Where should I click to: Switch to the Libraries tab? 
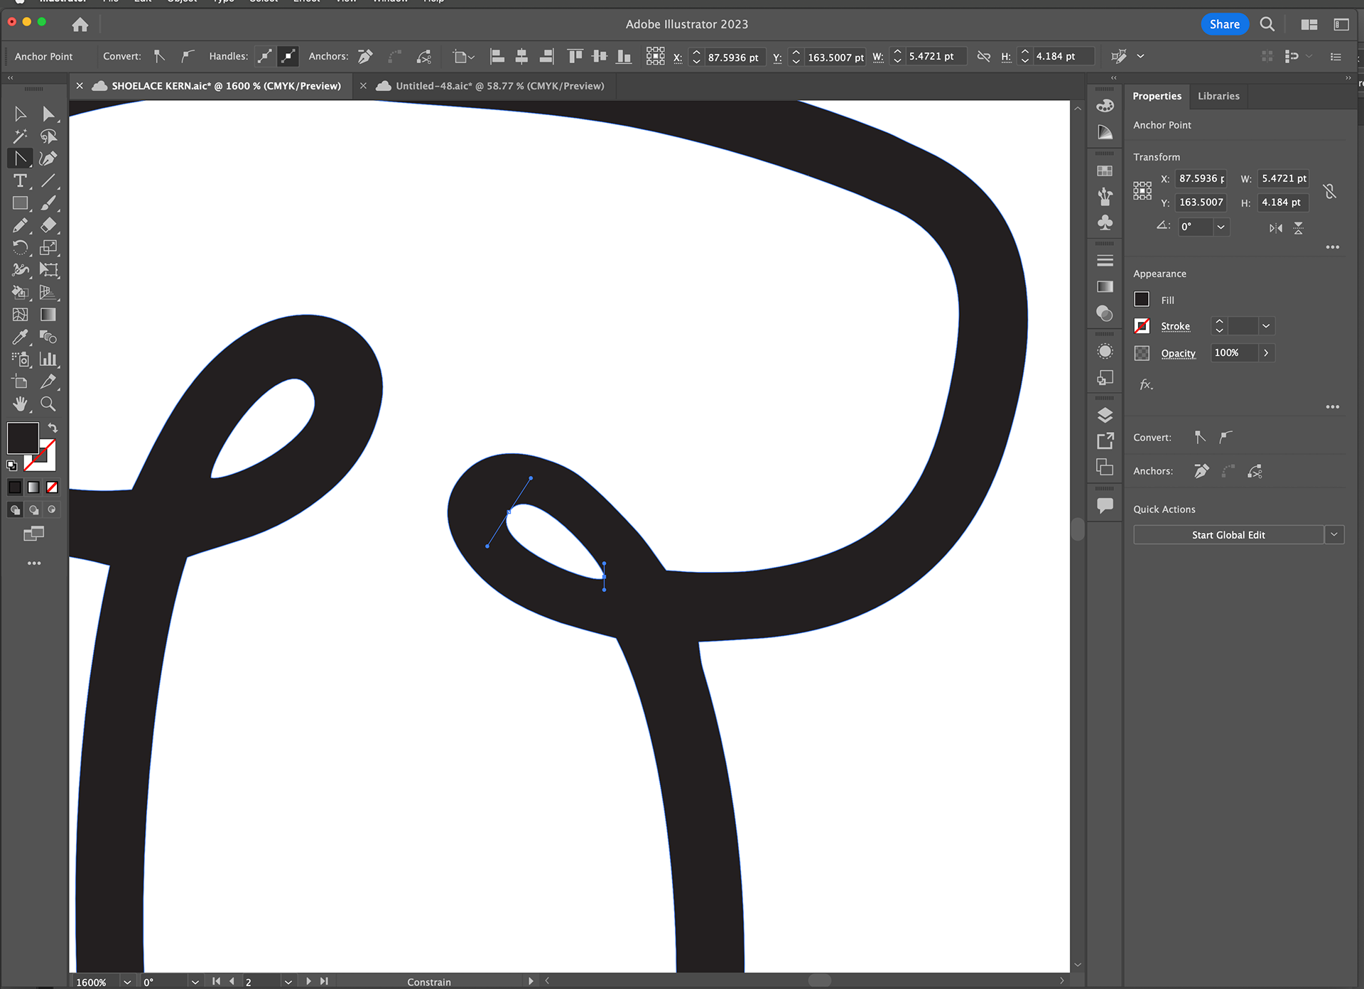click(x=1218, y=96)
